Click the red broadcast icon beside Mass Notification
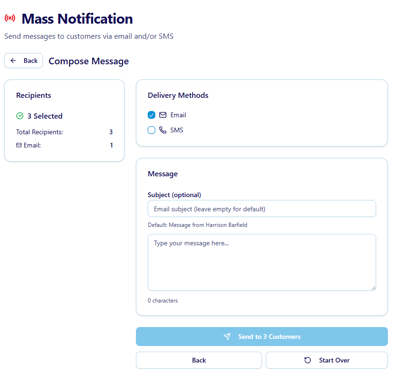Screen dimensions: 395x389 click(10, 18)
